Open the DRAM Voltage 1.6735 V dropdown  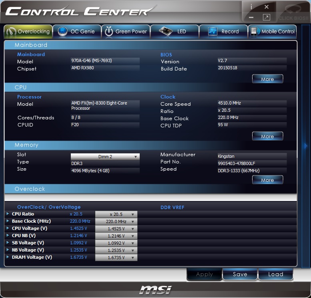(x=116, y=258)
